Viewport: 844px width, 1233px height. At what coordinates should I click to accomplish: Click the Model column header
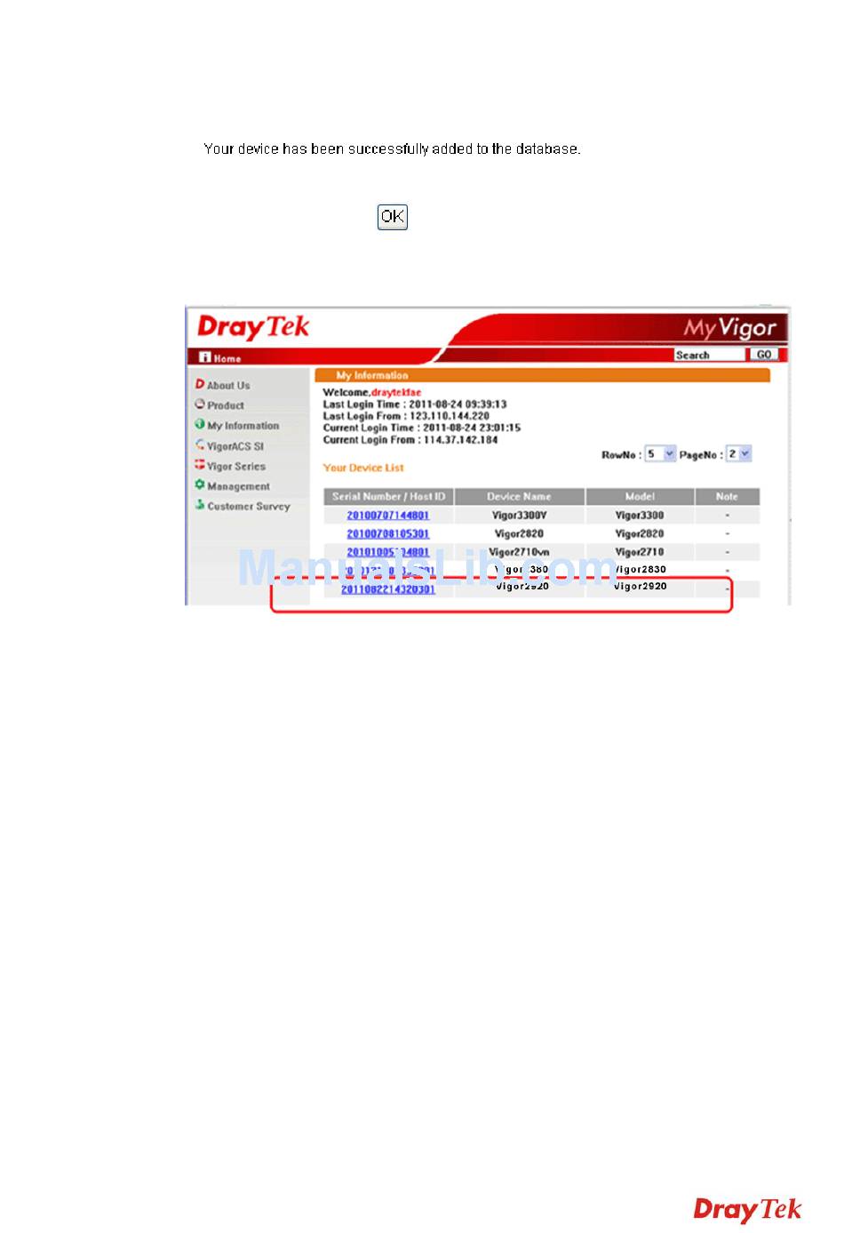tap(640, 497)
